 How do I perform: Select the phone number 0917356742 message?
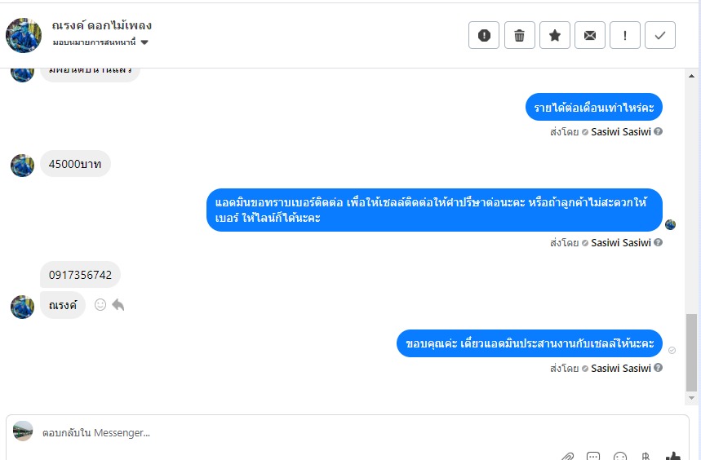tap(80, 275)
